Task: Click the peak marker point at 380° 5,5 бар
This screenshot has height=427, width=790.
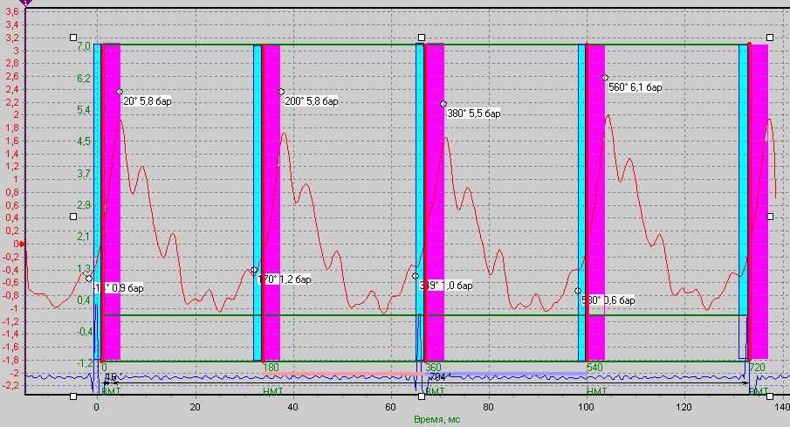Action: pos(443,104)
